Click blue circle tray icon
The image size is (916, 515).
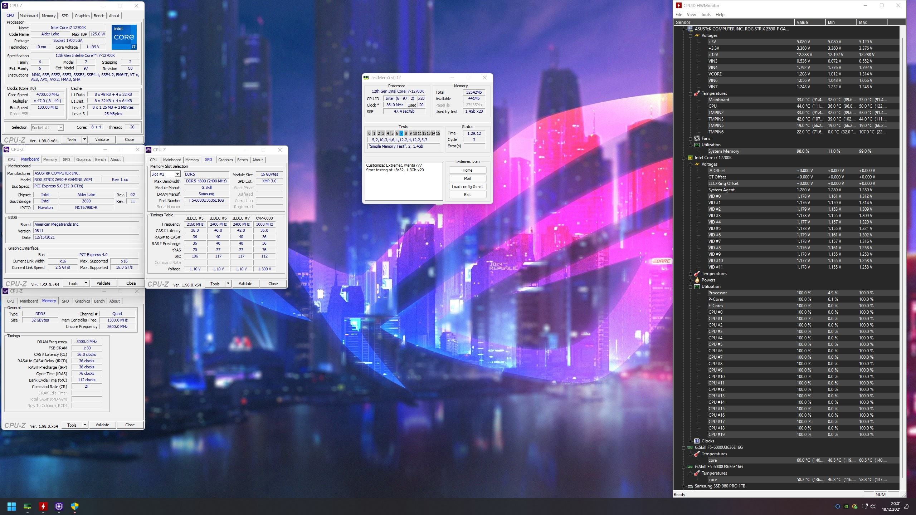(837, 506)
